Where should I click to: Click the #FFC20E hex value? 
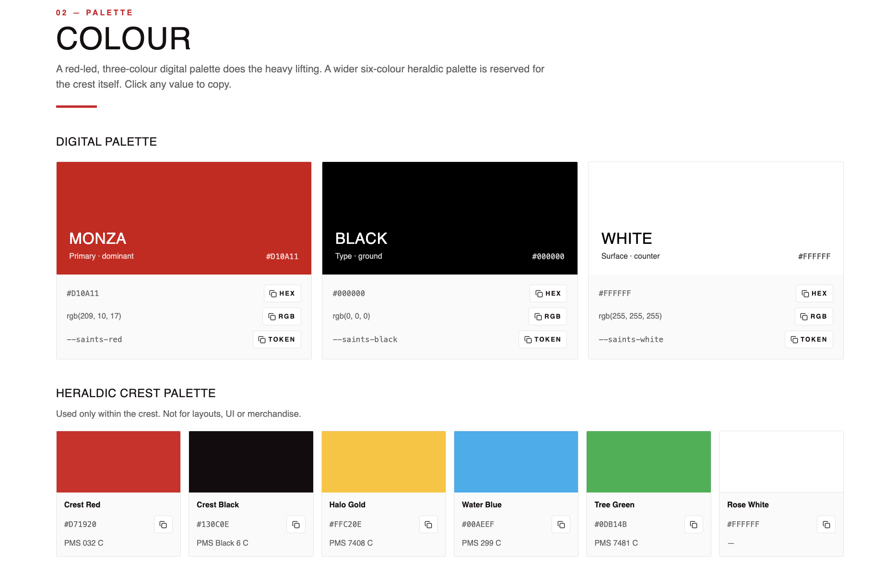click(345, 525)
